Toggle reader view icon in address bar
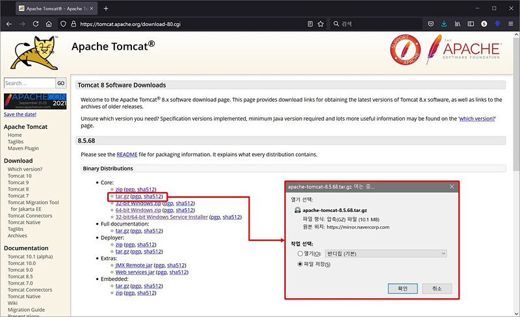Screen dimensions: 520x317 click(x=310, y=24)
